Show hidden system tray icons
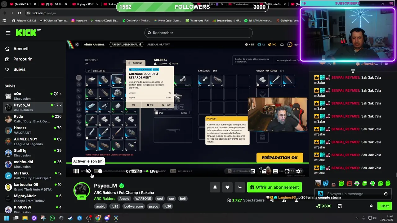397x223 pixels. coord(357,218)
